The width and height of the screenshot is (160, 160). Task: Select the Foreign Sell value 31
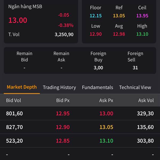pos(135,68)
